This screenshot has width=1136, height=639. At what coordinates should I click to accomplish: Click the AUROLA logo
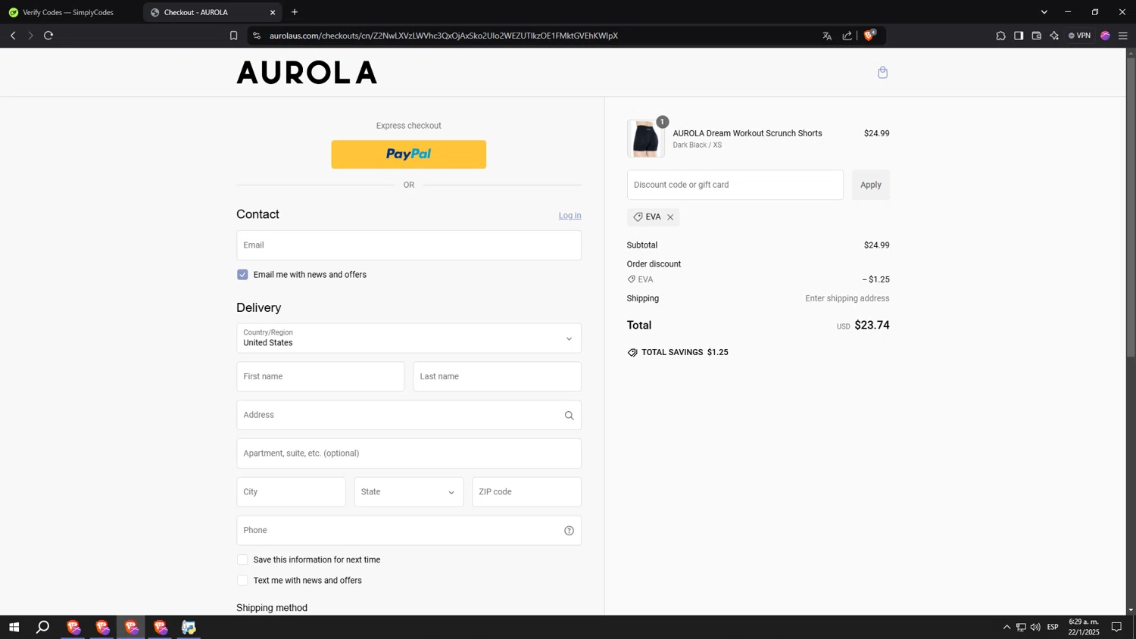tap(307, 73)
